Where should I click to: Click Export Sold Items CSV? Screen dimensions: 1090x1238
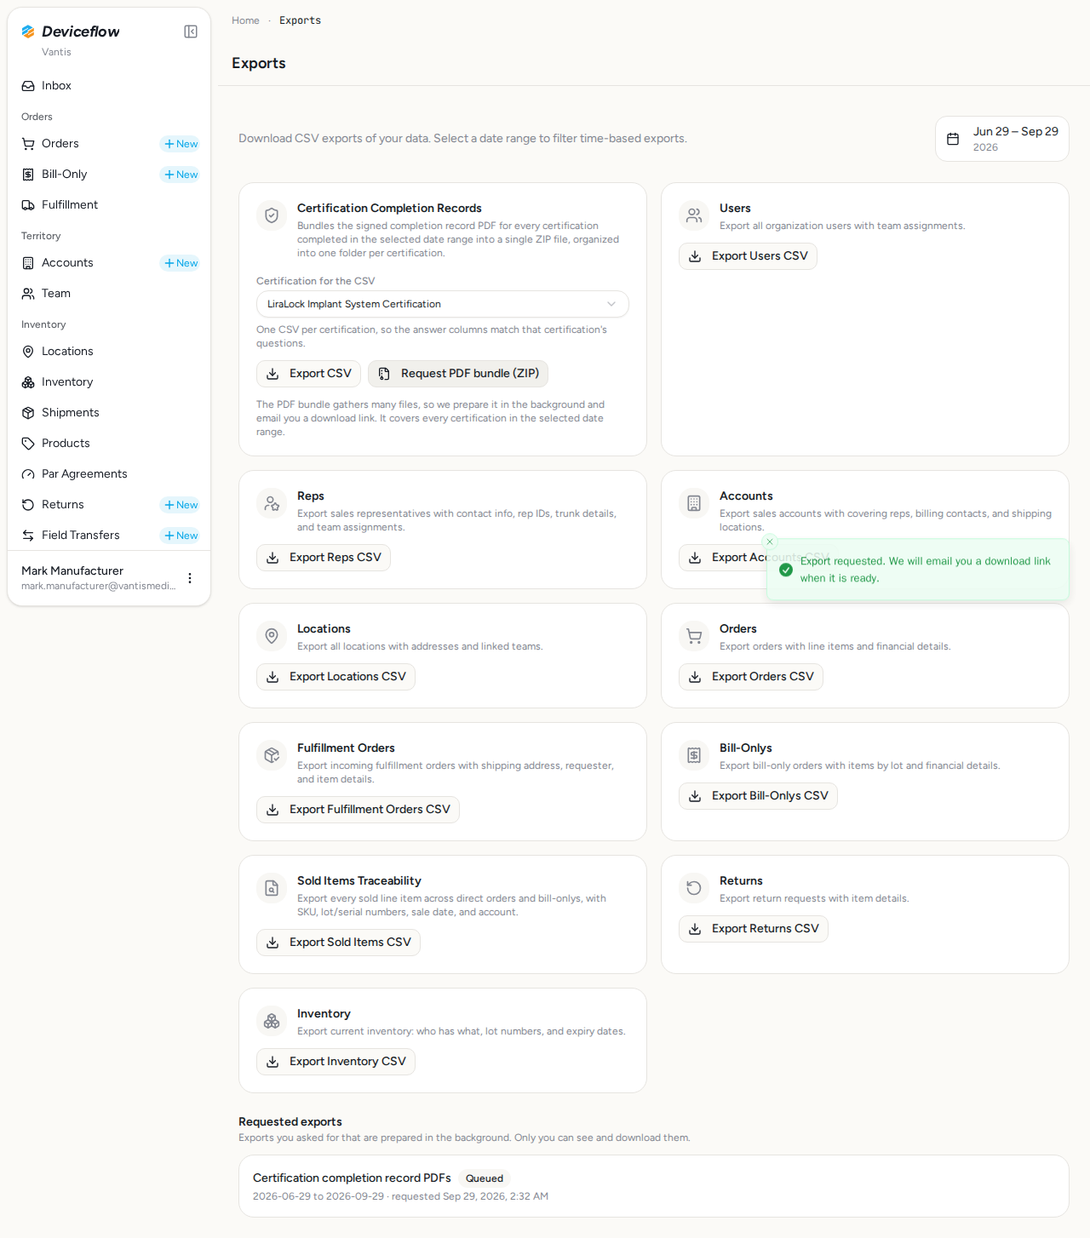click(x=338, y=943)
